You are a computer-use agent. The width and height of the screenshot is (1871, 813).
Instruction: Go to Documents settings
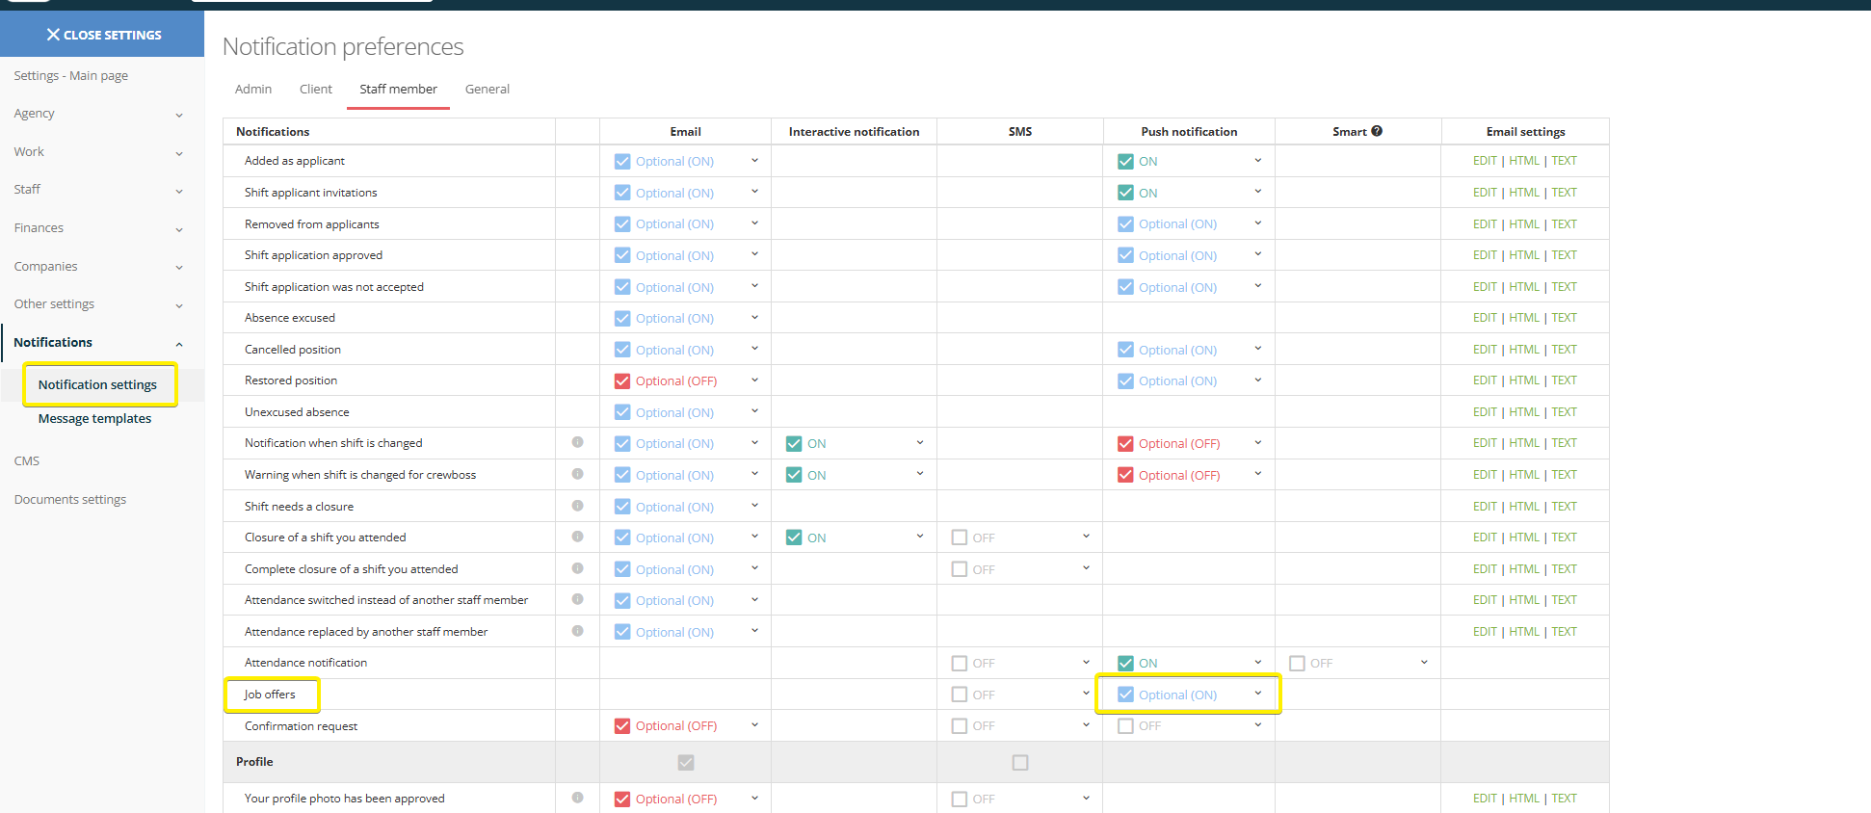[70, 499]
